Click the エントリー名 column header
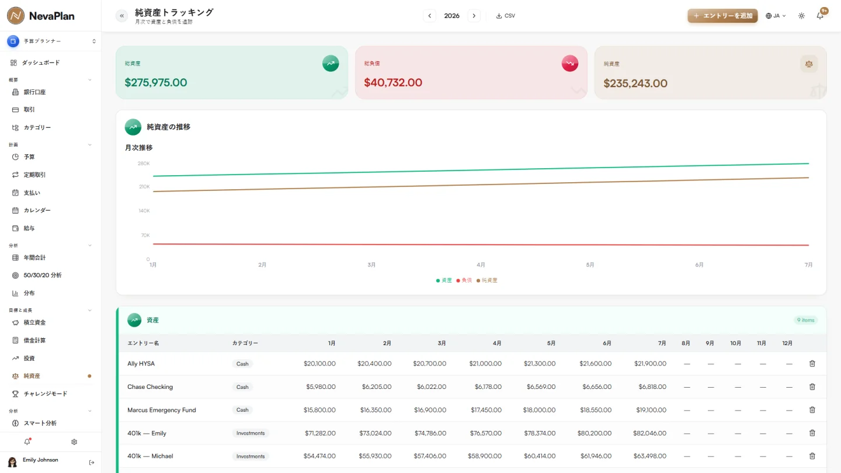Screen dimensions: 841x473 (143, 343)
